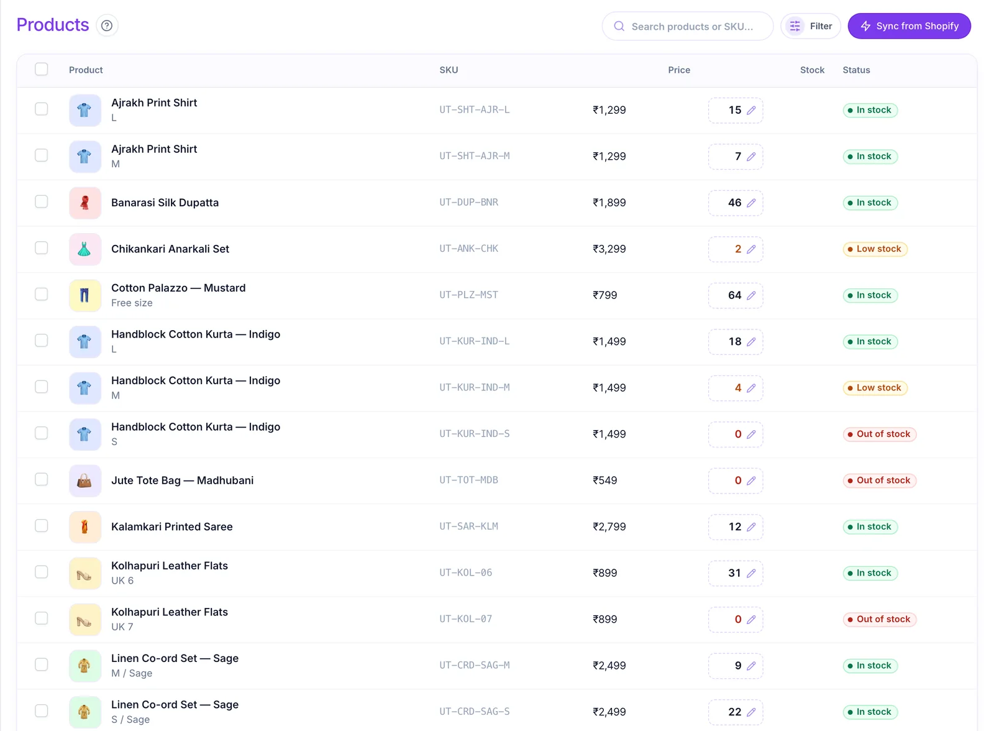Edit stock pencil for Cotton Palazzo Mustard

click(751, 295)
